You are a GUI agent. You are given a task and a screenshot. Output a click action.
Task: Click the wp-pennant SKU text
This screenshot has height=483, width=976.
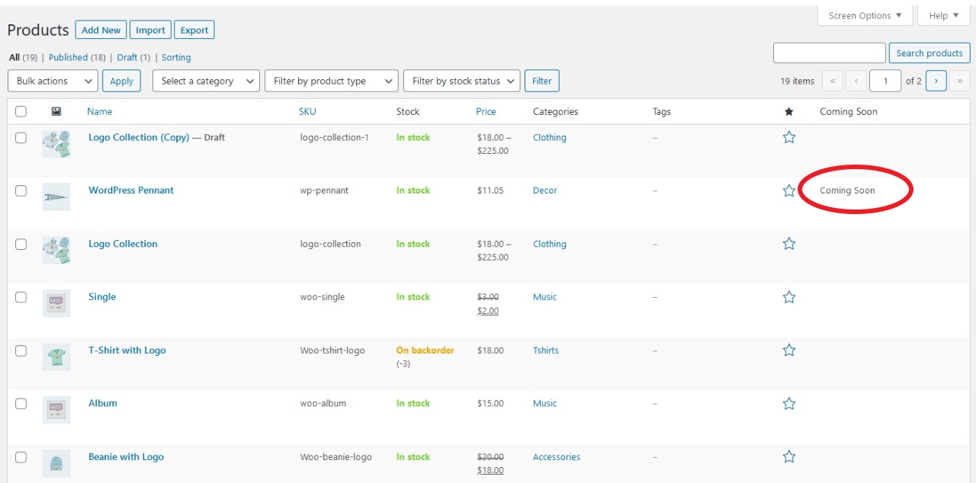324,190
